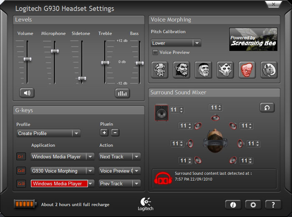Screen dimensions: 292x217
Task: Select the troll voice morph icon
Action: 181,70
